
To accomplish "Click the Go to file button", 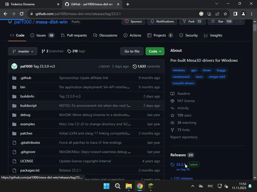I will 132,51.
